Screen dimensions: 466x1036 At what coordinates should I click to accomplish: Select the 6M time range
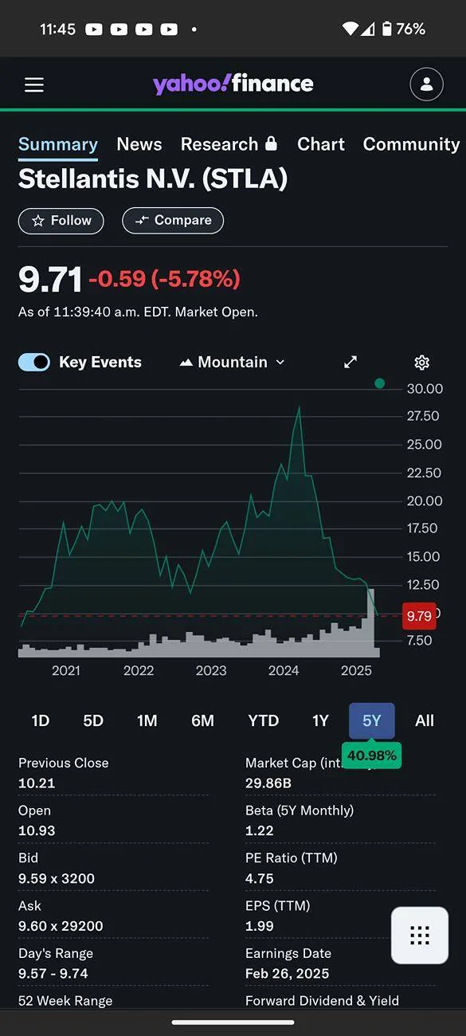point(203,720)
